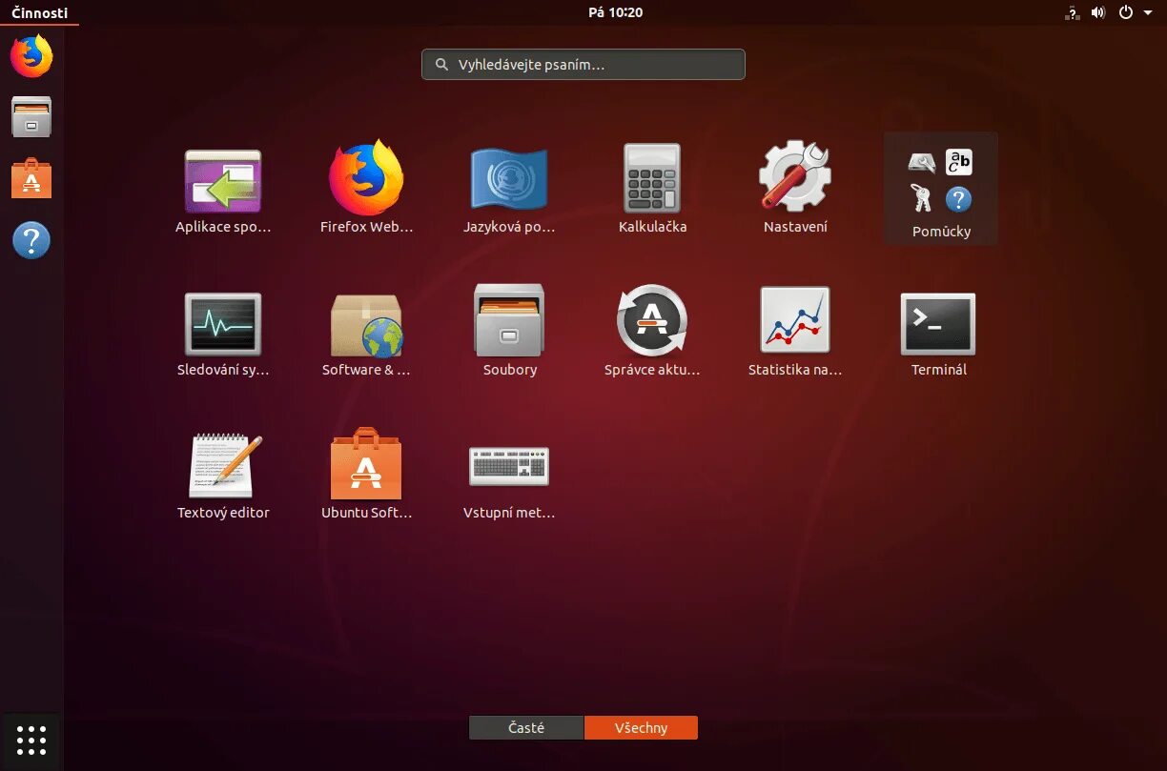Toggle the show applications grid button
This screenshot has height=771, width=1167.
click(x=31, y=741)
